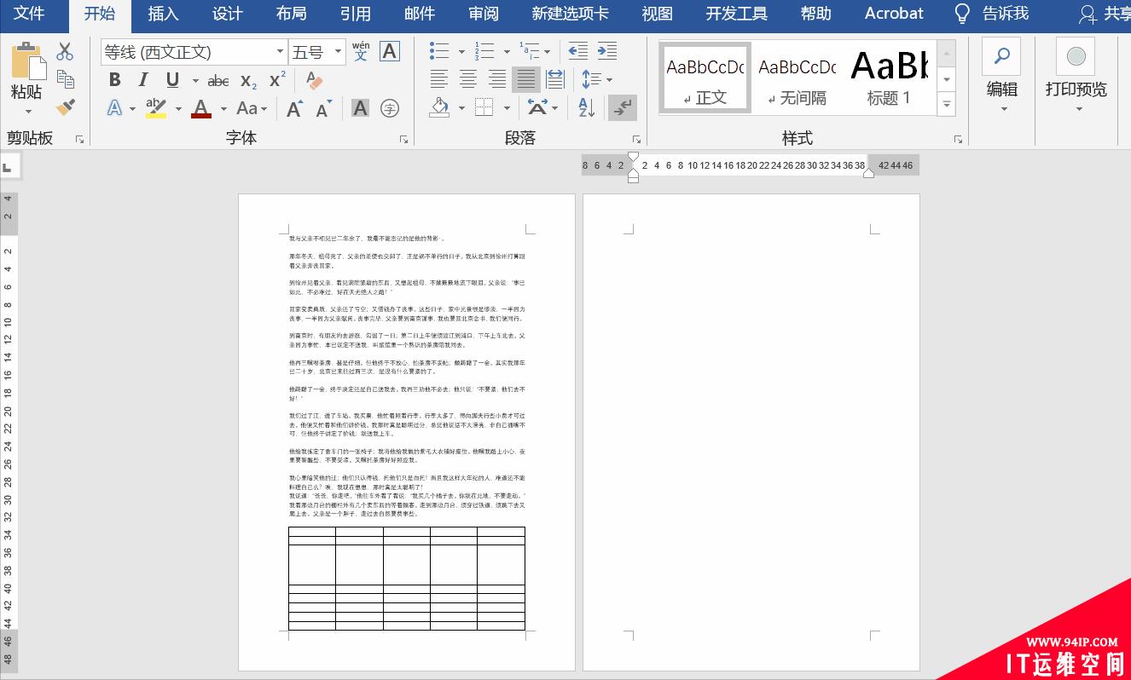Click the numbered list icon

click(x=484, y=51)
